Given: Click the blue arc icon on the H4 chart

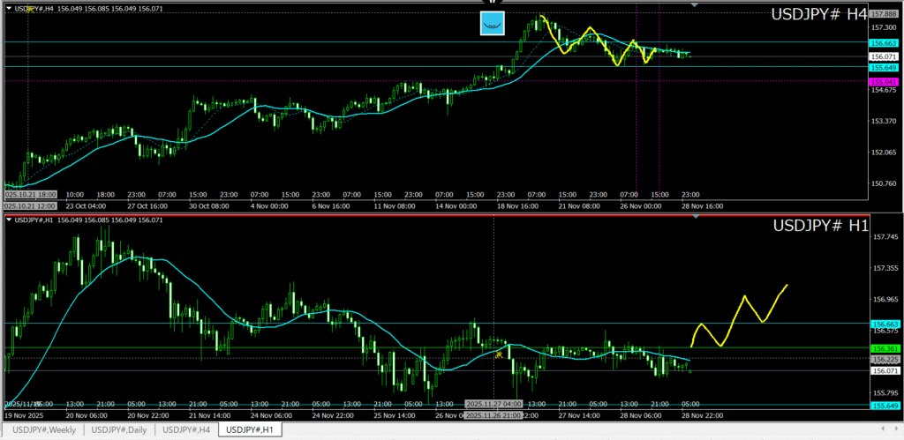Looking at the screenshot, I should point(492,24).
